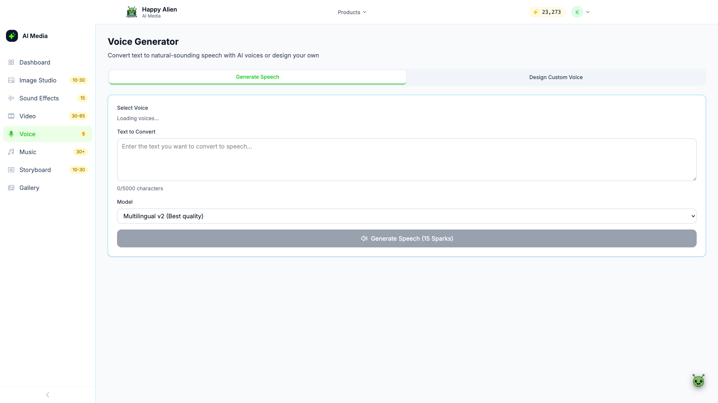Expand the Products dropdown menu

point(352,12)
